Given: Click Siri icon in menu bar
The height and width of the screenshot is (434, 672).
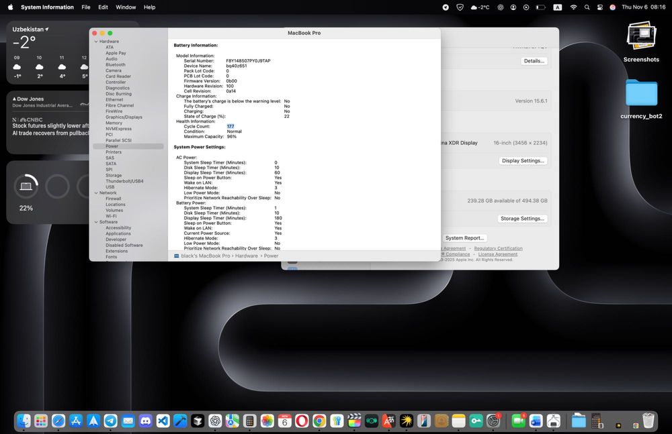Looking at the screenshot, I should 612,7.
